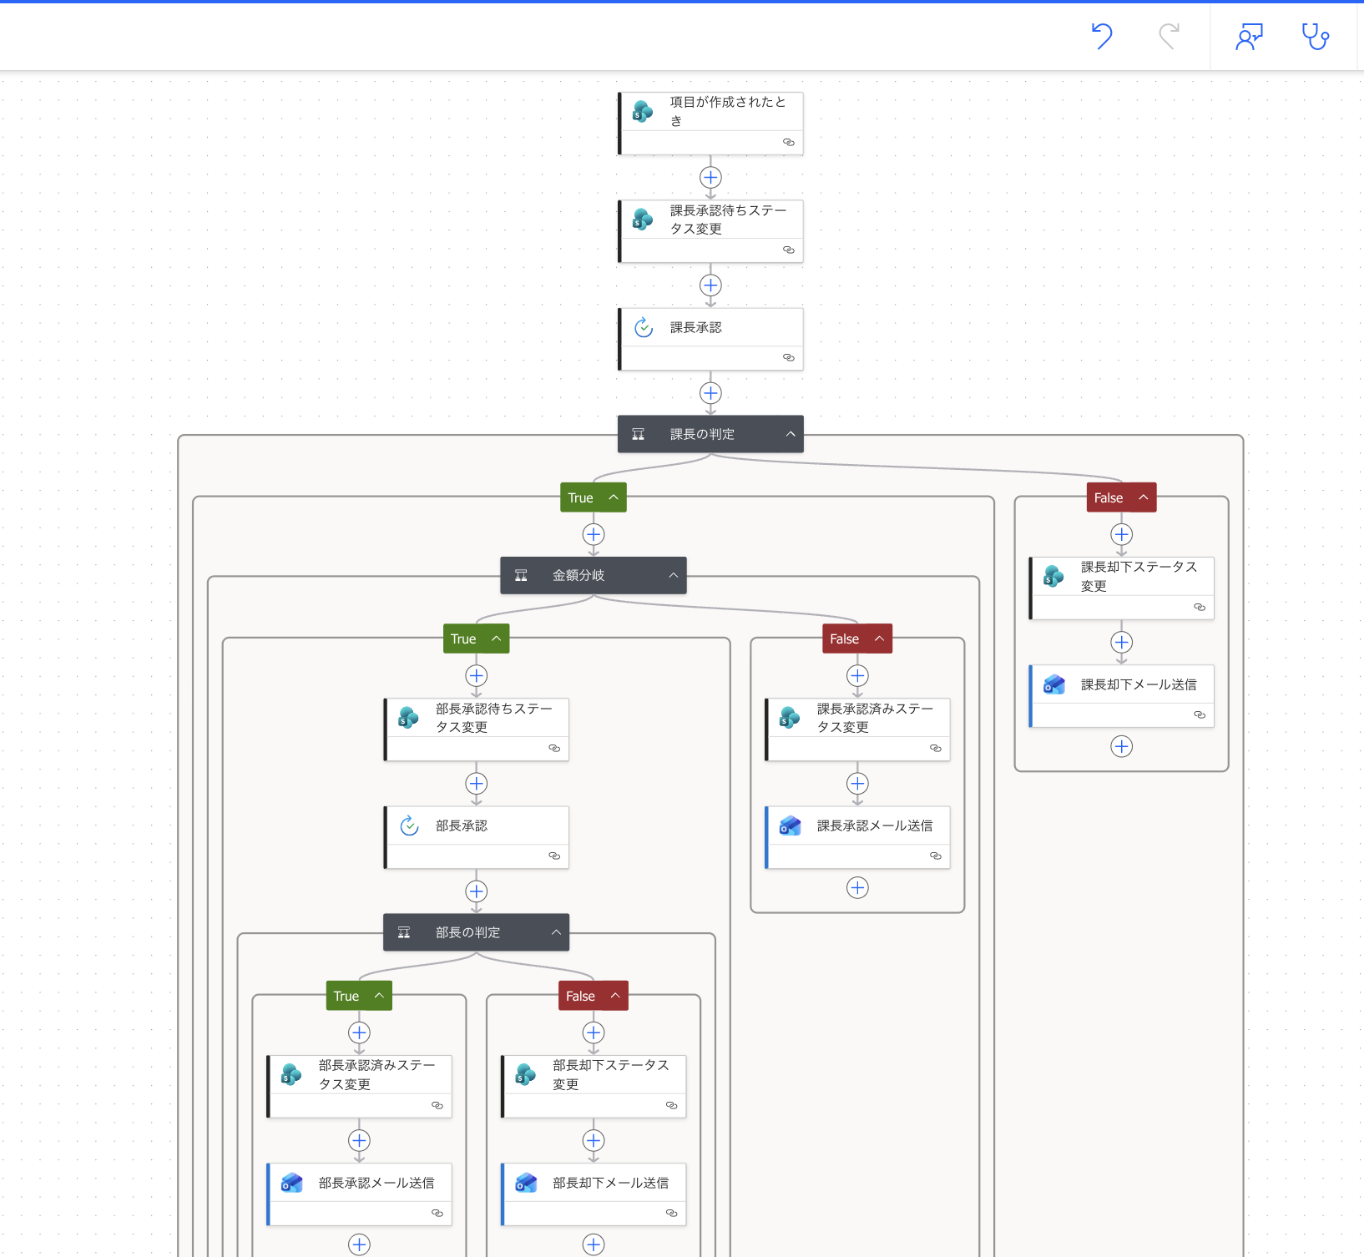Add a step below 課長却下ステータス変更
The width and height of the screenshot is (1364, 1257).
(1122, 642)
